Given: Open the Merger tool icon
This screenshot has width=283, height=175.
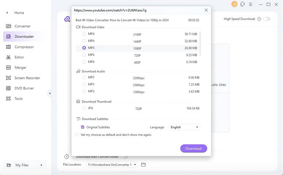Looking at the screenshot, I should (x=8, y=68).
